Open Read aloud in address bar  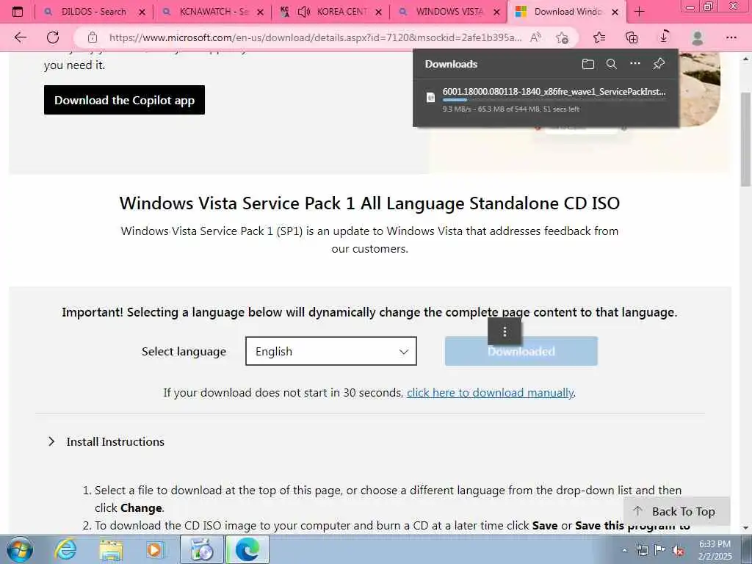click(535, 37)
